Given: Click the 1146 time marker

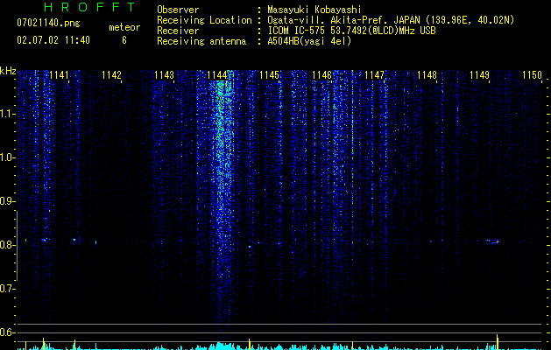Looking at the screenshot, I should pyautogui.click(x=321, y=75).
